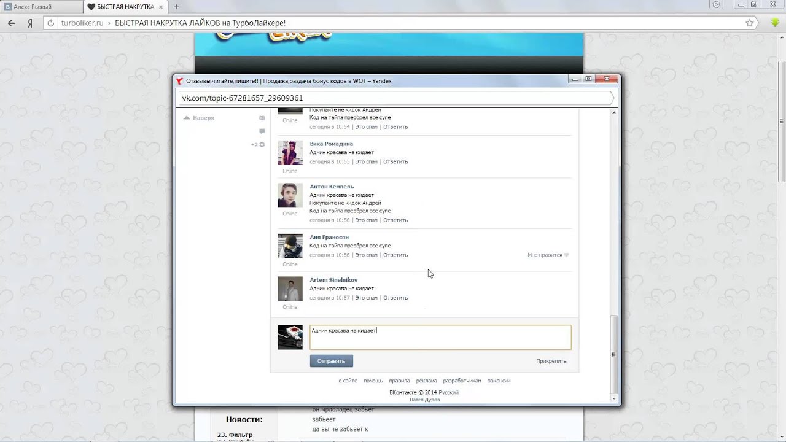
Task: Send the comment with Отправить button
Action: (332, 361)
